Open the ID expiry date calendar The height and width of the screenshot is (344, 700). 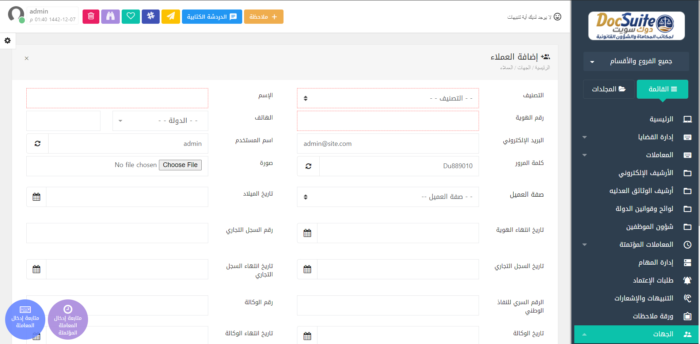(x=307, y=233)
